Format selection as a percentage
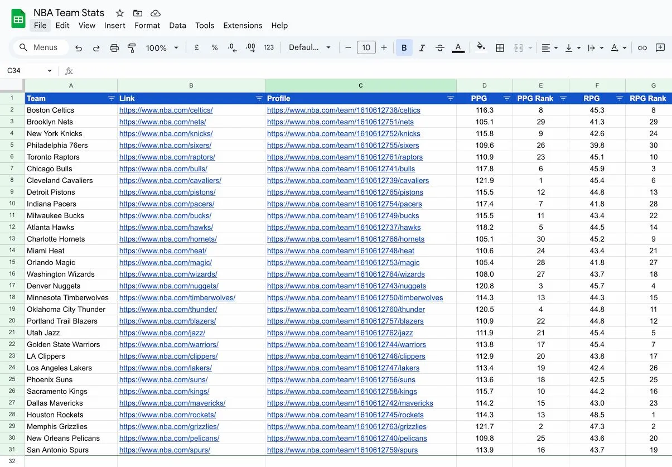 [215, 47]
